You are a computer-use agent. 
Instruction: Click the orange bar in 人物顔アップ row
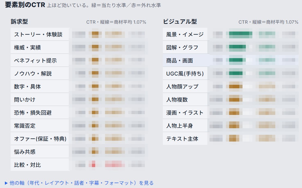[x=235, y=86]
